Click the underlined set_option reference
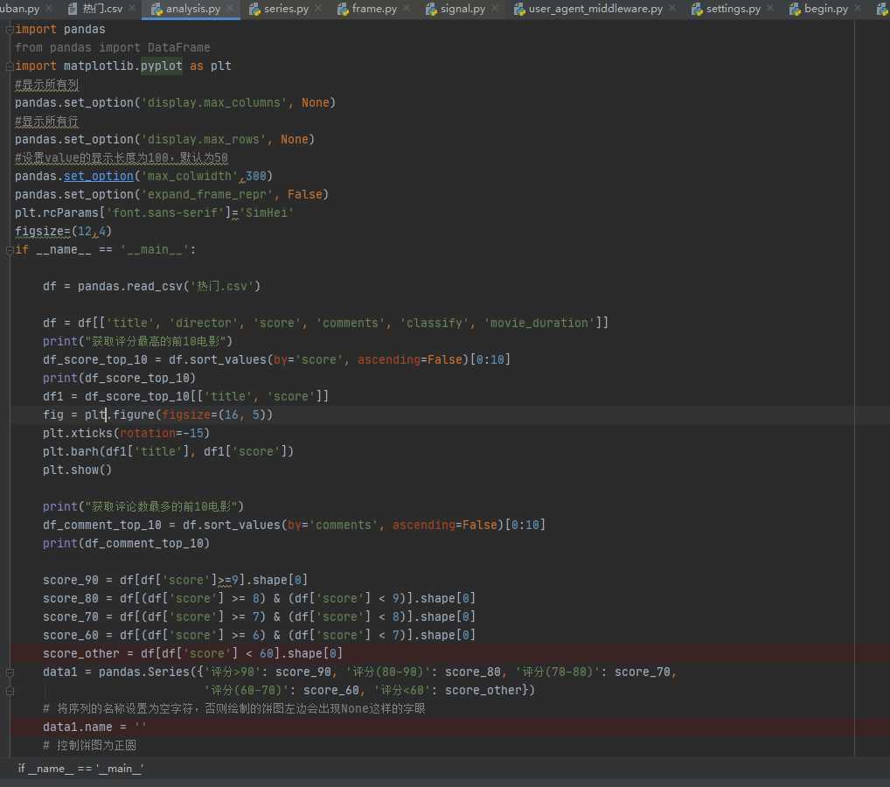 (x=99, y=176)
